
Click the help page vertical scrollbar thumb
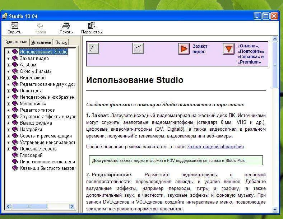click(275, 65)
